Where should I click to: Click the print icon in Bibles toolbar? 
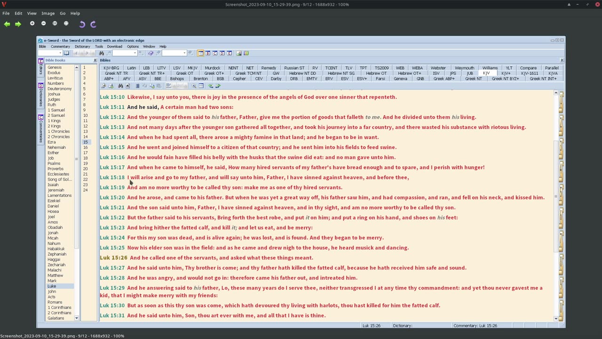tap(111, 86)
